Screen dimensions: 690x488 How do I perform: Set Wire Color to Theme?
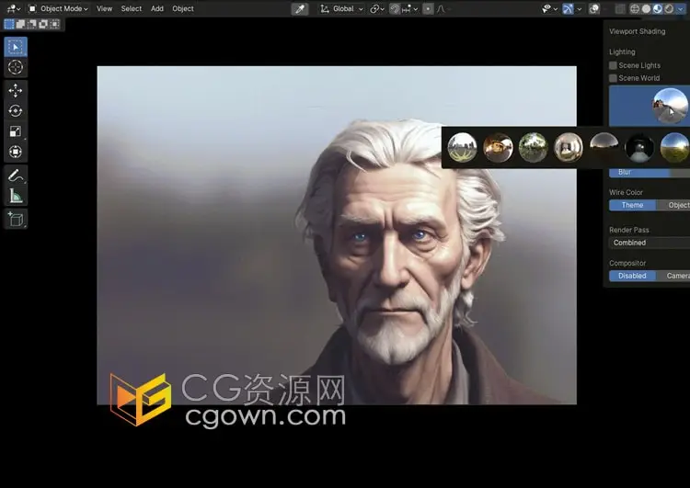(632, 205)
